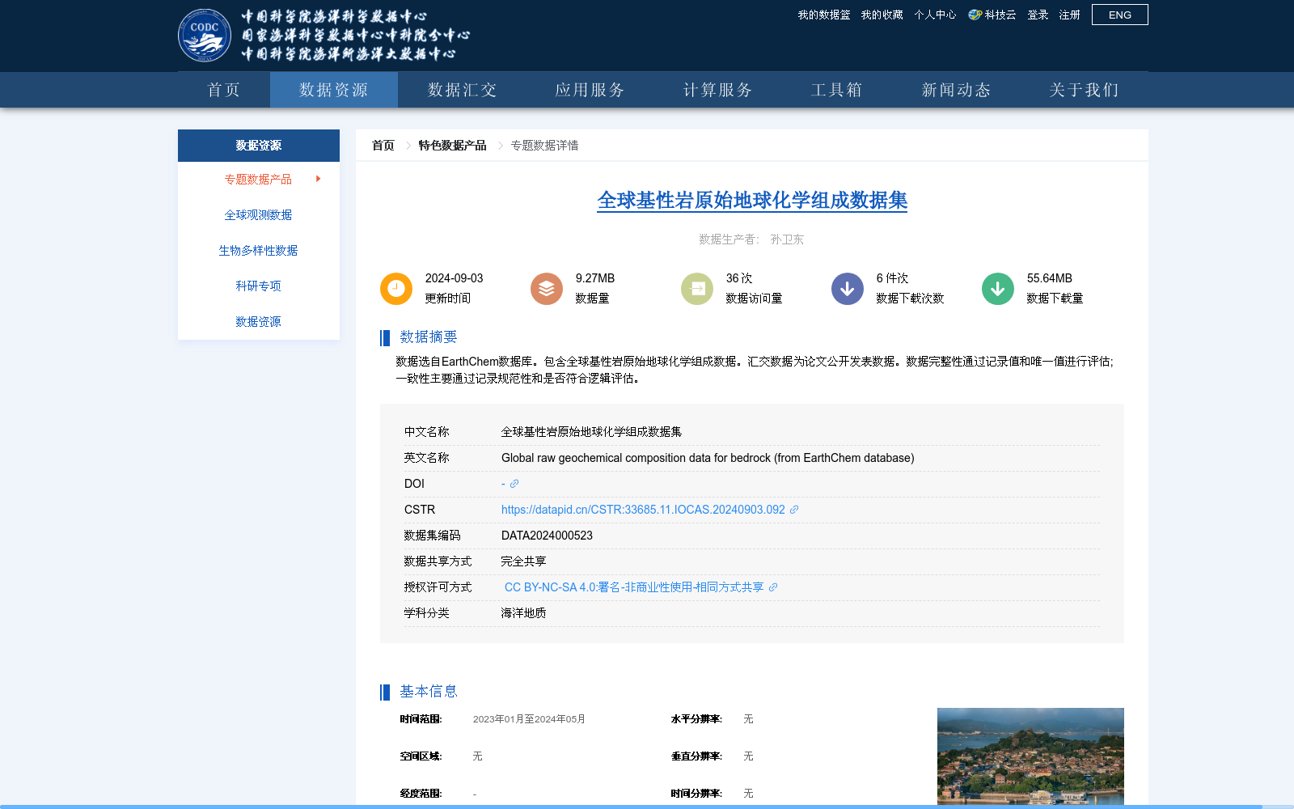
Task: Open 个人中心 link
Action: point(935,15)
